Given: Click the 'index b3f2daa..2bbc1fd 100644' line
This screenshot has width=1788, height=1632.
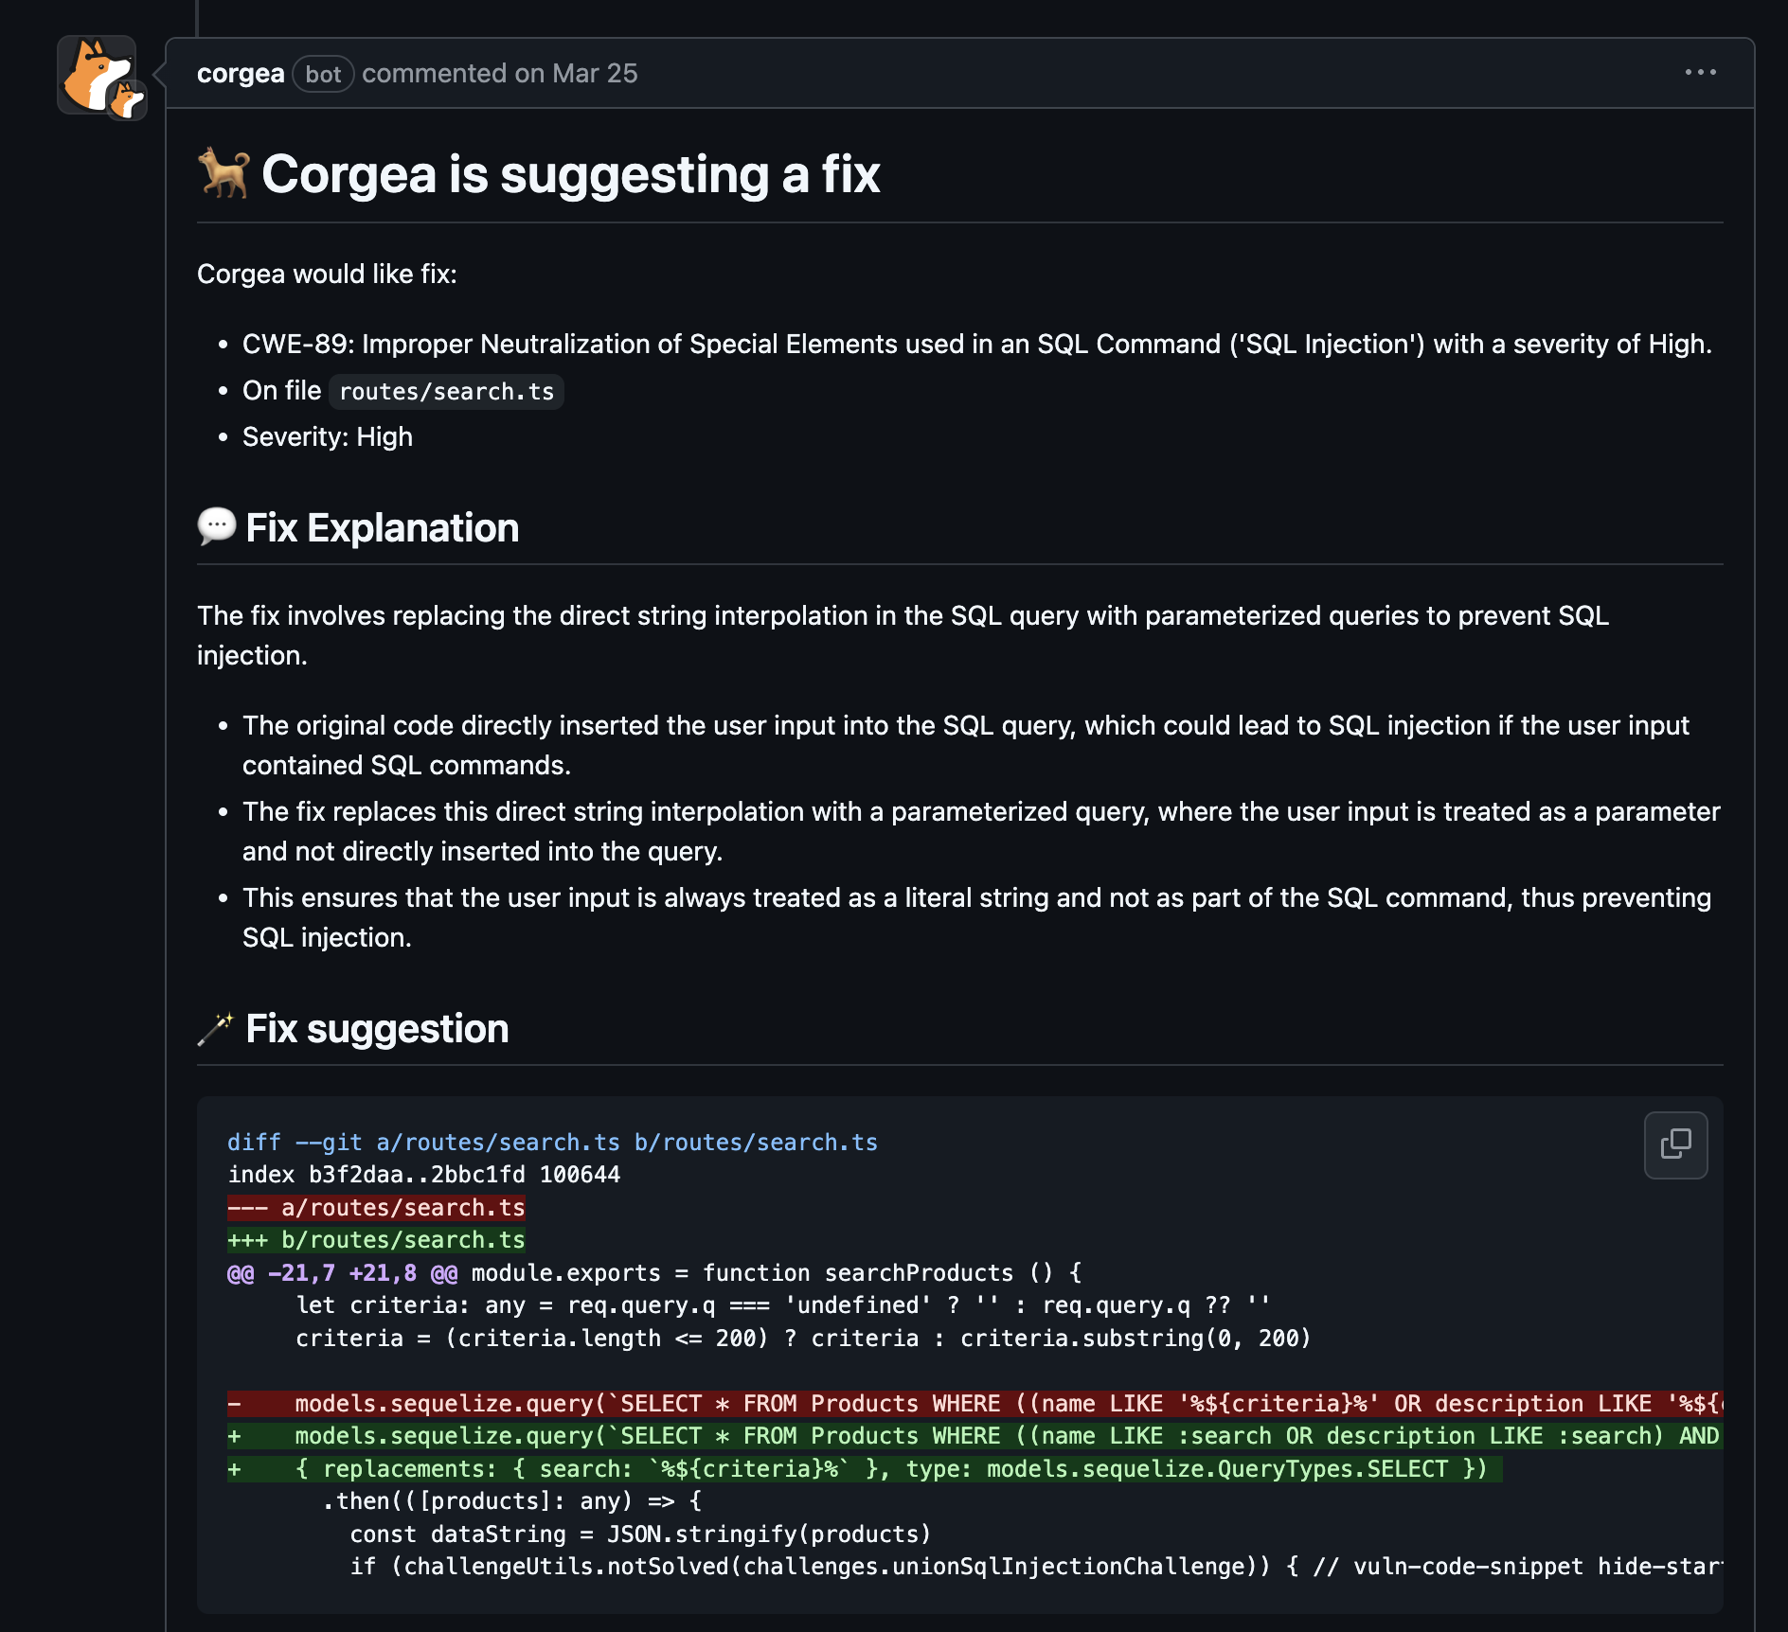Looking at the screenshot, I should pos(423,1175).
